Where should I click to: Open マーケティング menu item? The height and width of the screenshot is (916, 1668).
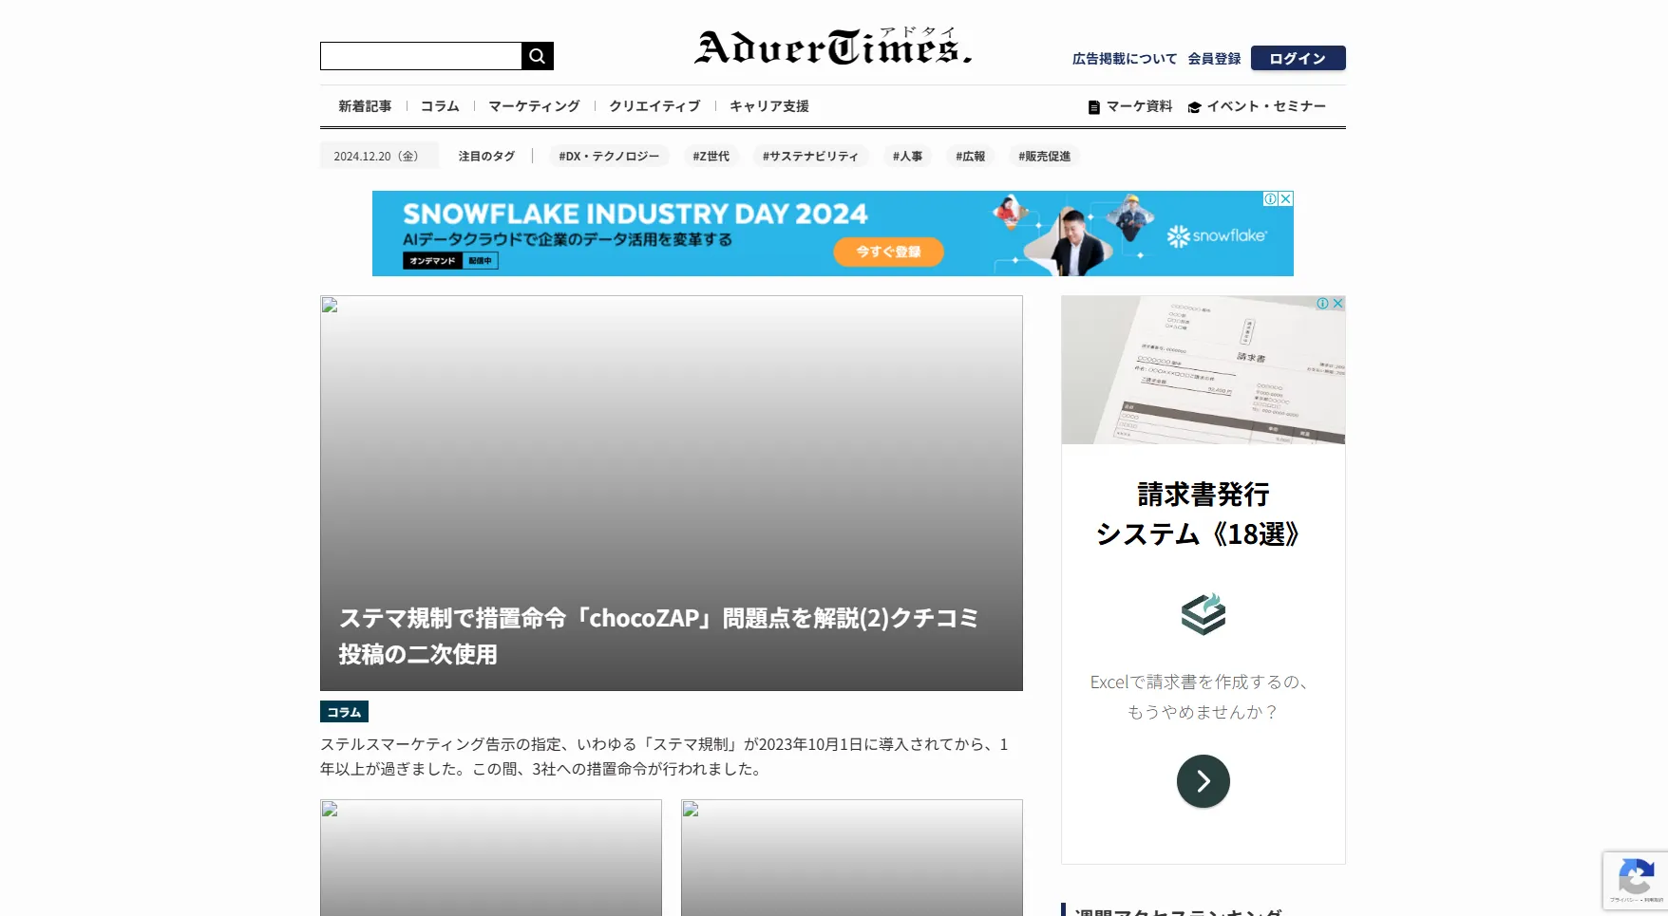tap(534, 106)
